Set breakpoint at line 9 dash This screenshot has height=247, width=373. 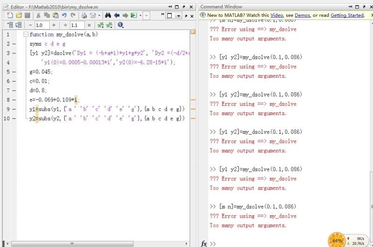[x=14, y=109]
